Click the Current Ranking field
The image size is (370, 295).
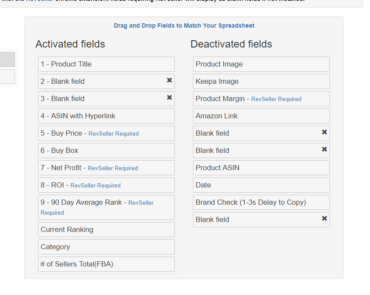pos(106,229)
